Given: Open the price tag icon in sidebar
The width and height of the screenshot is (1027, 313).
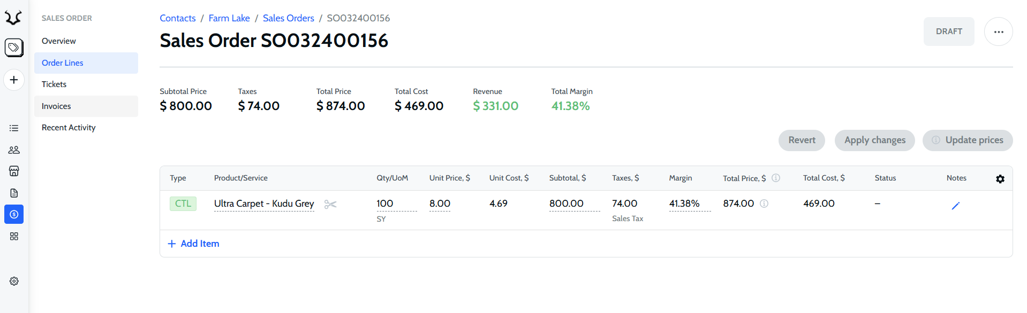Looking at the screenshot, I should pos(14,48).
